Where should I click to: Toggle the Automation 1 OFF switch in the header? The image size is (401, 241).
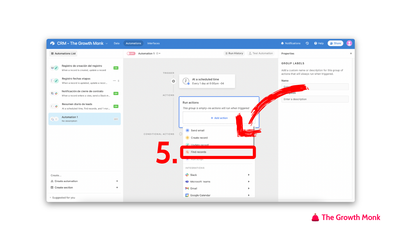tap(131, 53)
